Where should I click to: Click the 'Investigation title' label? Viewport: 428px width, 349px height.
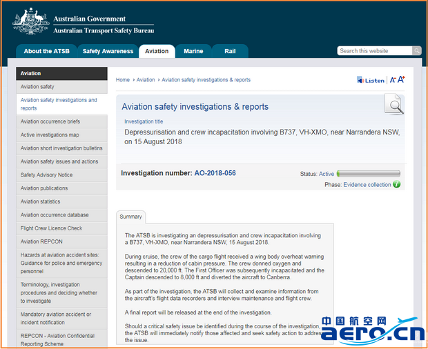point(144,121)
